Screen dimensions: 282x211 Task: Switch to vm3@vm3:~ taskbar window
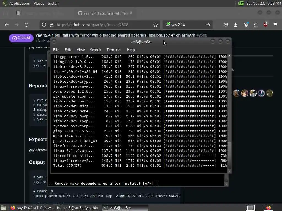click(x=125, y=208)
